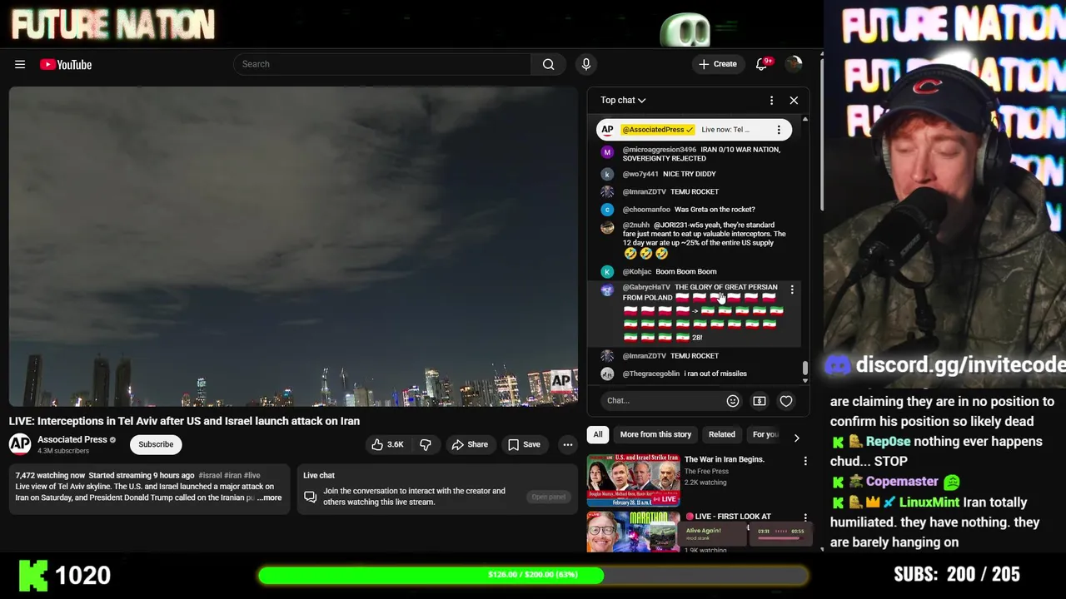Dislike the video

click(426, 444)
